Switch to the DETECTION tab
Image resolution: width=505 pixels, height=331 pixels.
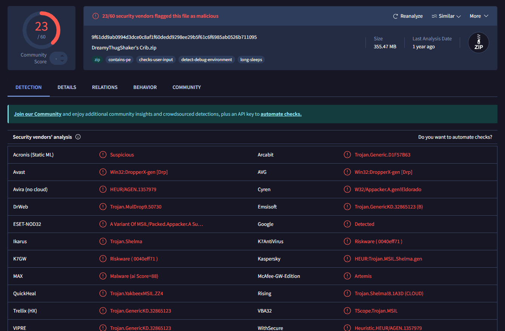point(29,87)
